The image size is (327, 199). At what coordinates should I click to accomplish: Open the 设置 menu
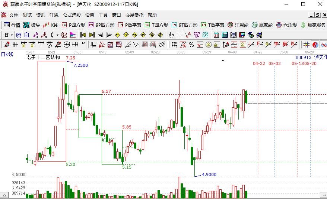[x=90, y=15]
